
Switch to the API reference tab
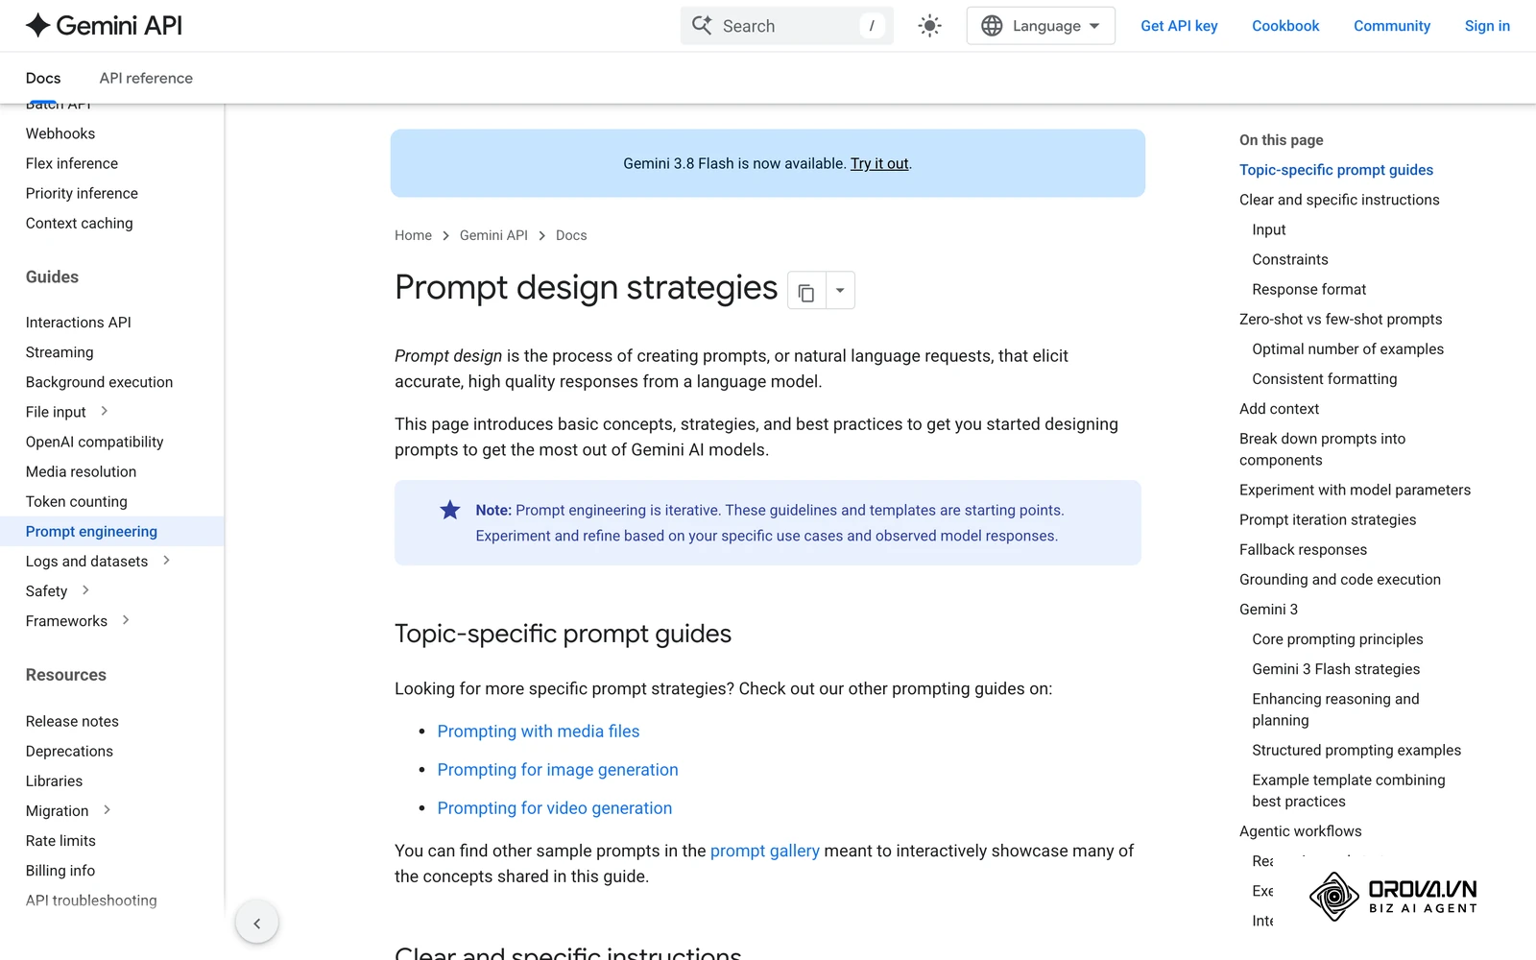(146, 78)
